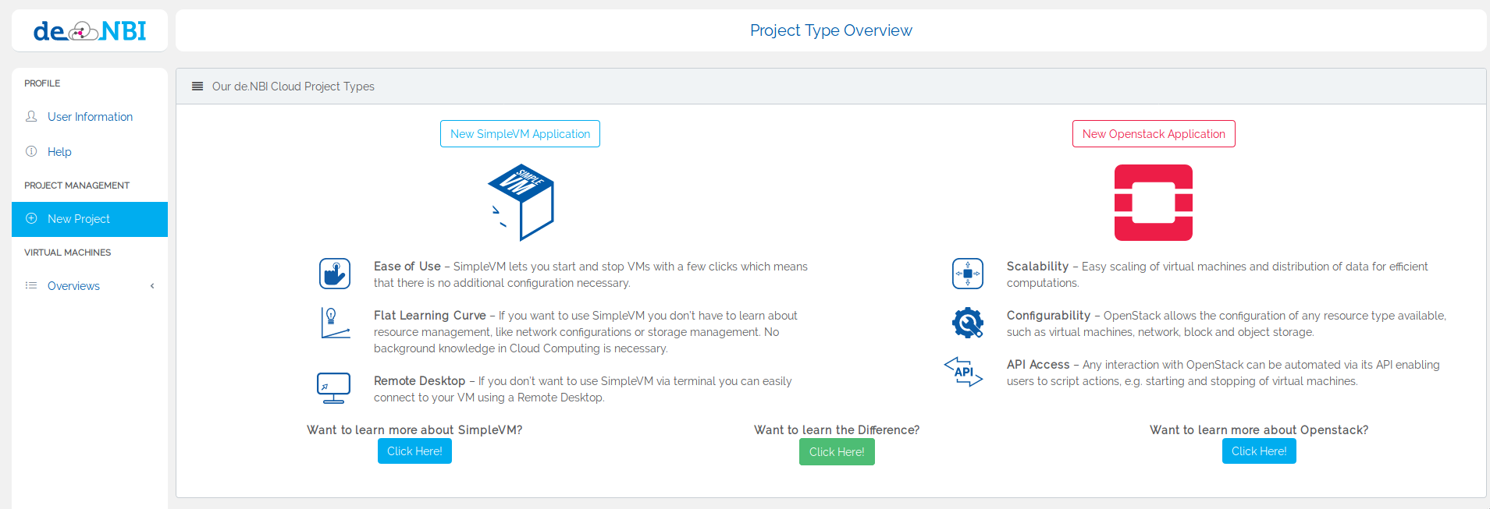
Task: Click the red OpenStack logo
Action: tap(1154, 203)
